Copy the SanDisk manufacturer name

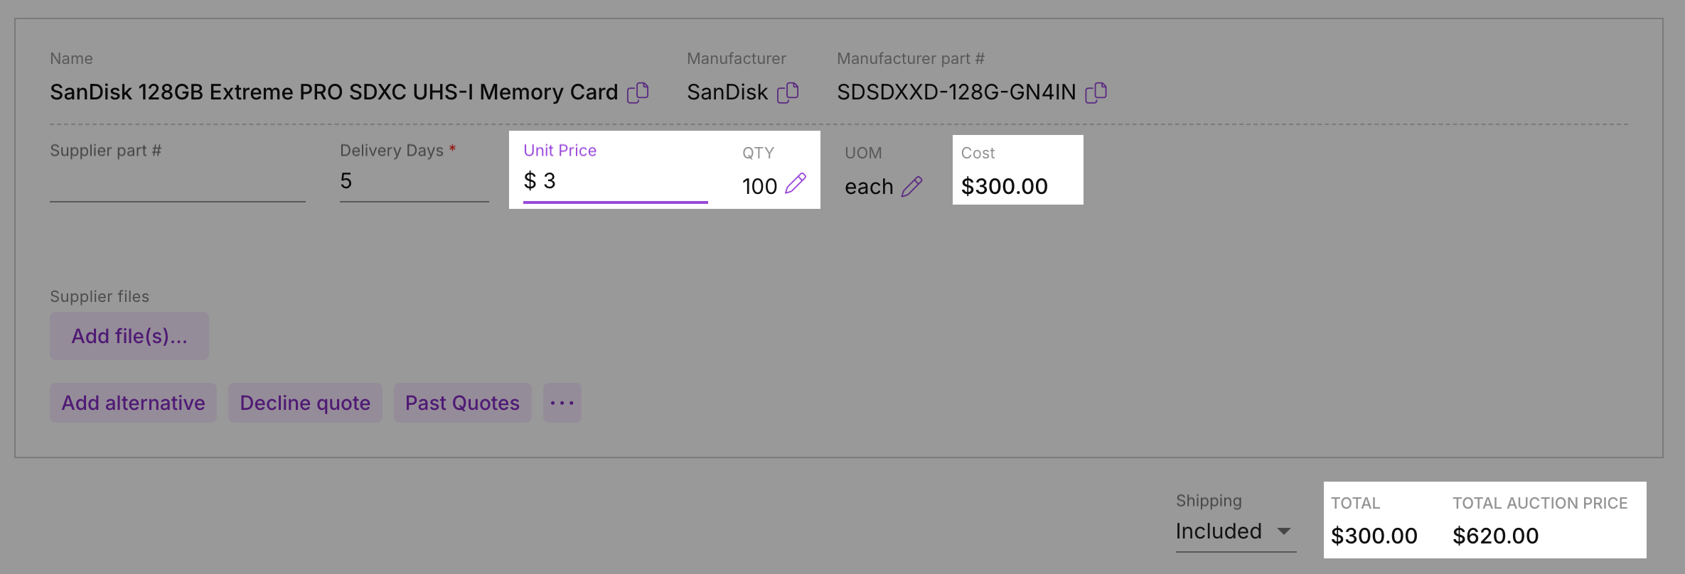pyautogui.click(x=788, y=92)
